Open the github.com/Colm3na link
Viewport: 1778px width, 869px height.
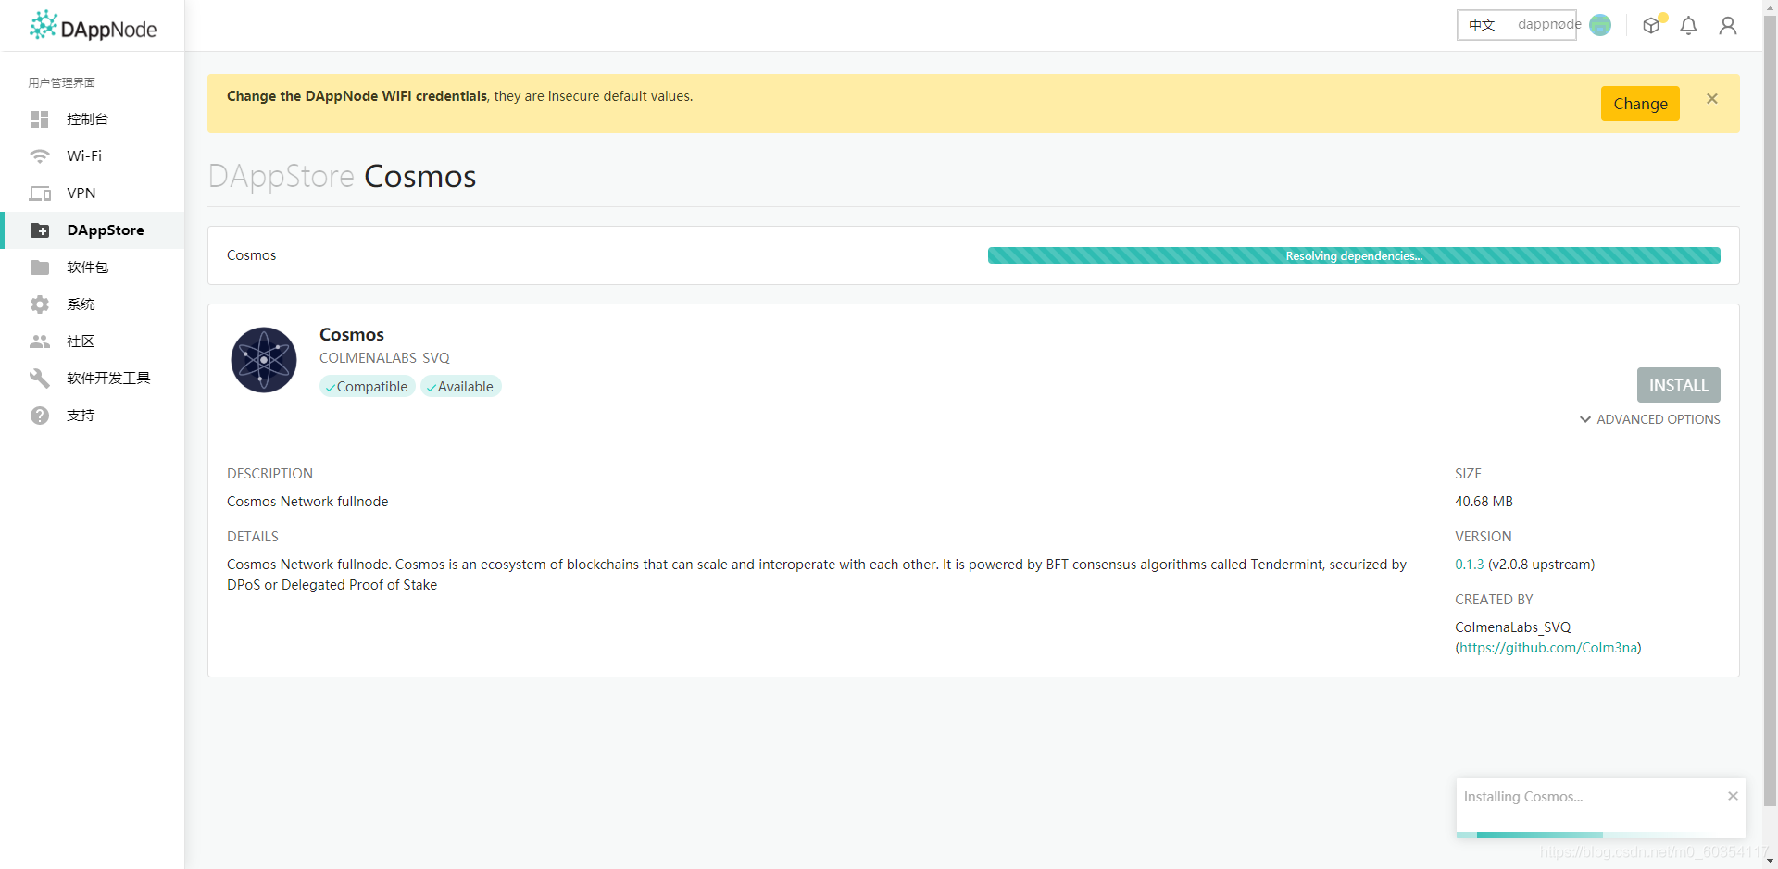coord(1548,648)
